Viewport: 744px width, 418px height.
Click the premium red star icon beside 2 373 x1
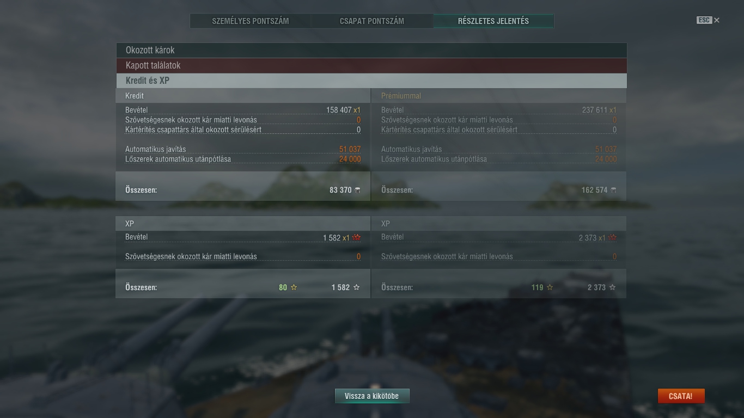[x=613, y=237]
